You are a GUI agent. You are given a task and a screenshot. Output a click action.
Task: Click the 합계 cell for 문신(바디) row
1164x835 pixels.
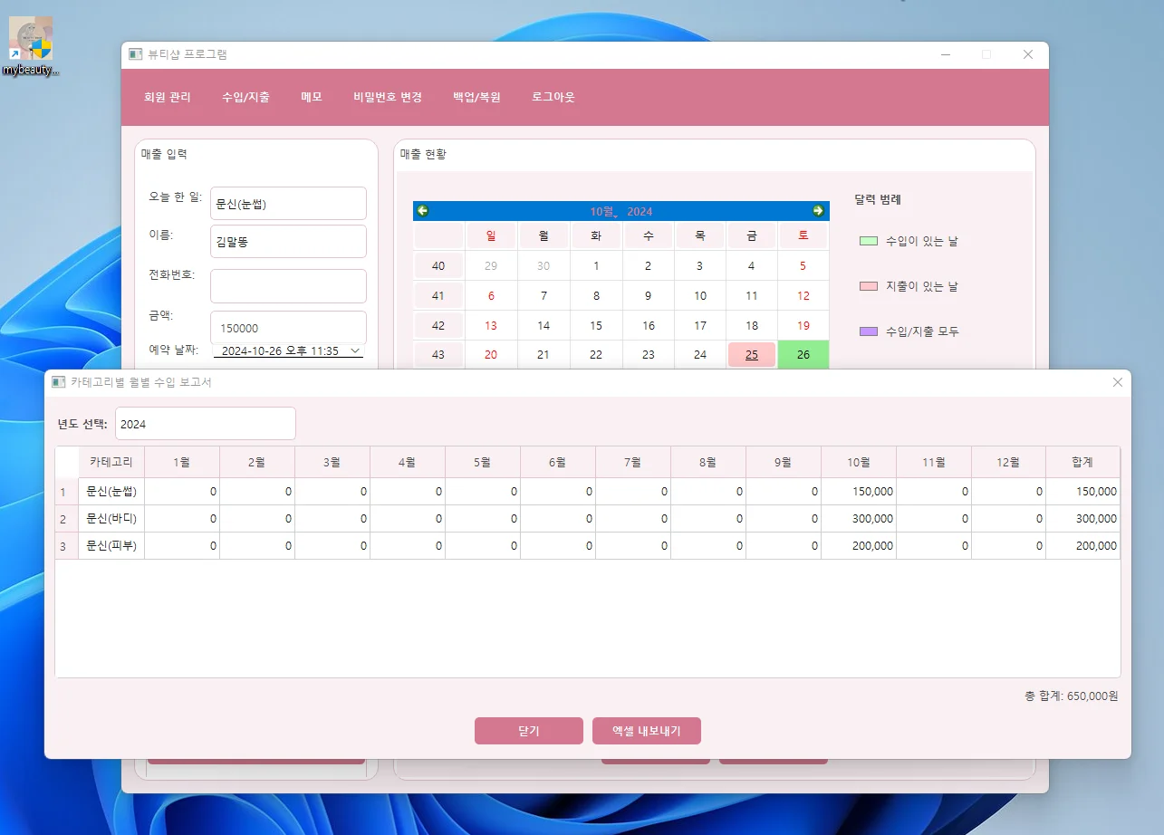point(1083,519)
